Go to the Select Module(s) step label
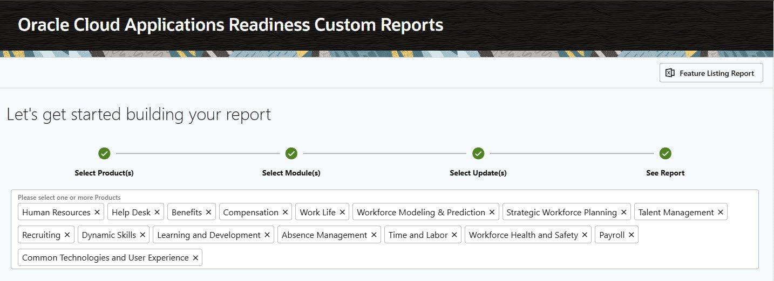This screenshot has height=281, width=774. (x=291, y=173)
